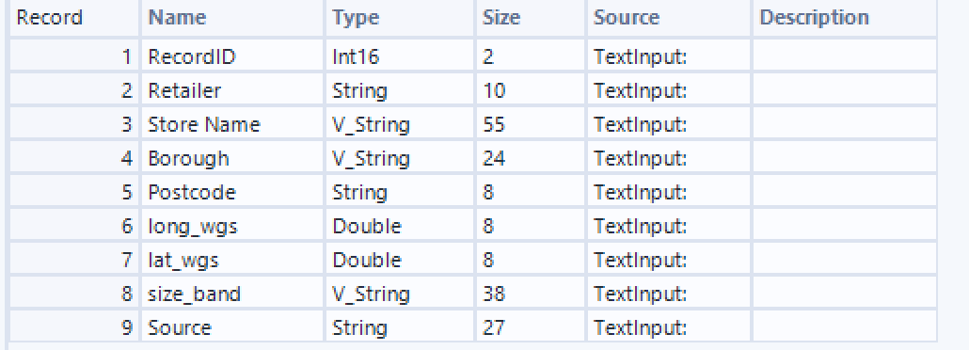969x350 pixels.
Task: Click the TextInput source cell for Borough
Action: pos(668,159)
